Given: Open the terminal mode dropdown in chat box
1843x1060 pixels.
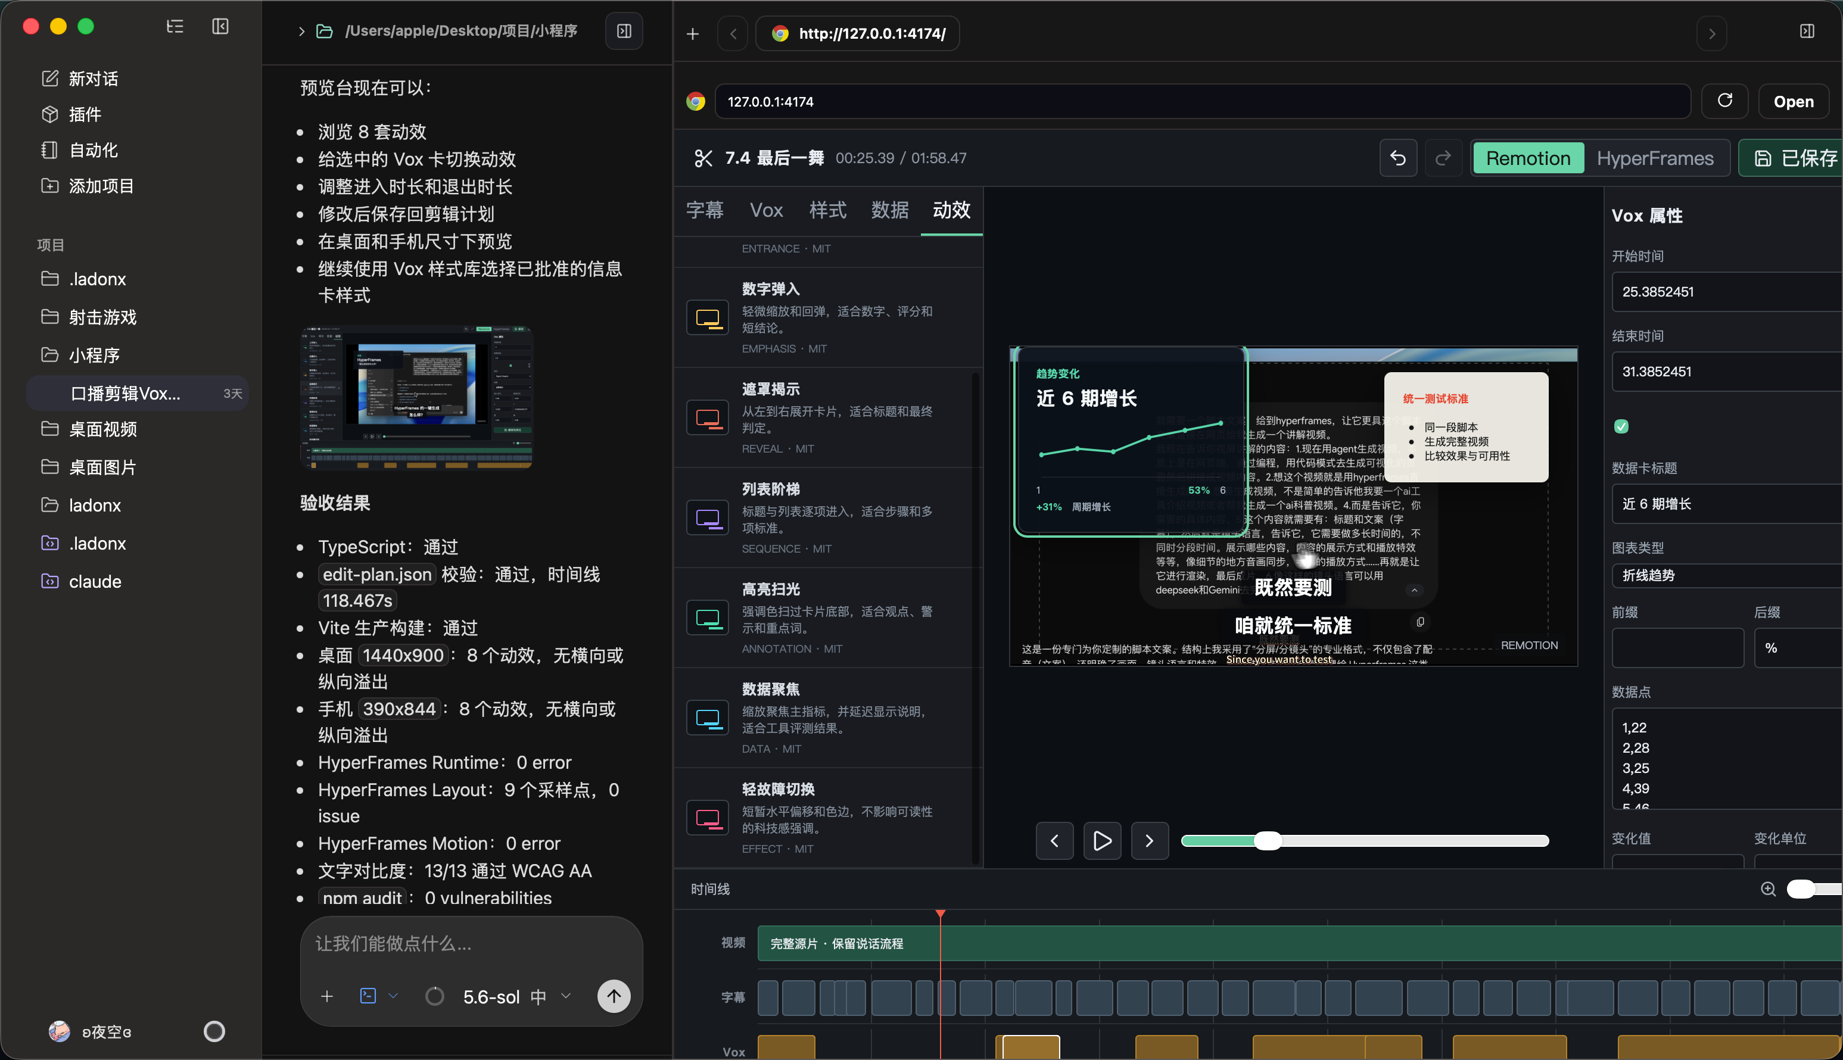Looking at the screenshot, I should tap(379, 995).
